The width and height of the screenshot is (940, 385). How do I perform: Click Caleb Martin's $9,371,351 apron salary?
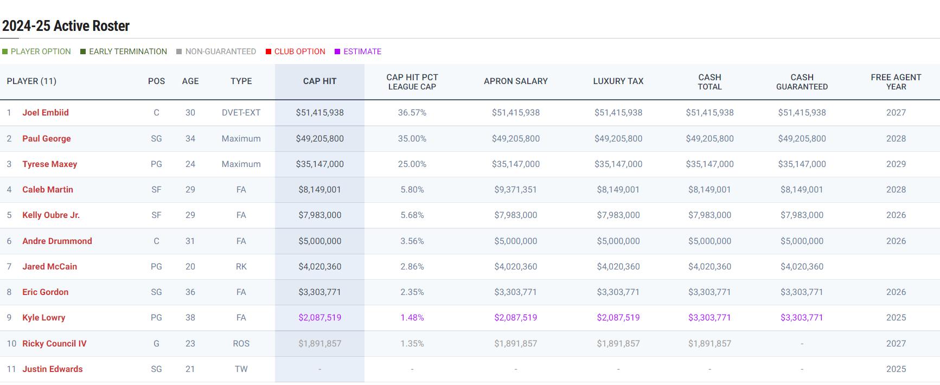click(516, 189)
